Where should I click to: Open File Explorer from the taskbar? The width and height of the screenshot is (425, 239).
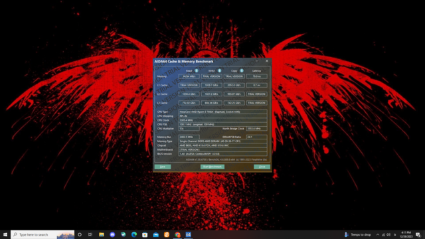[102, 234]
